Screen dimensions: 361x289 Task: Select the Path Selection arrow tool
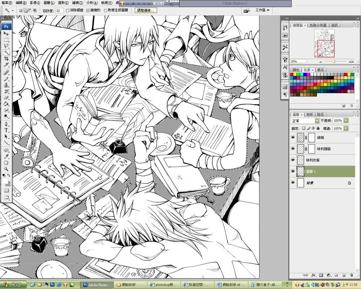6,137
